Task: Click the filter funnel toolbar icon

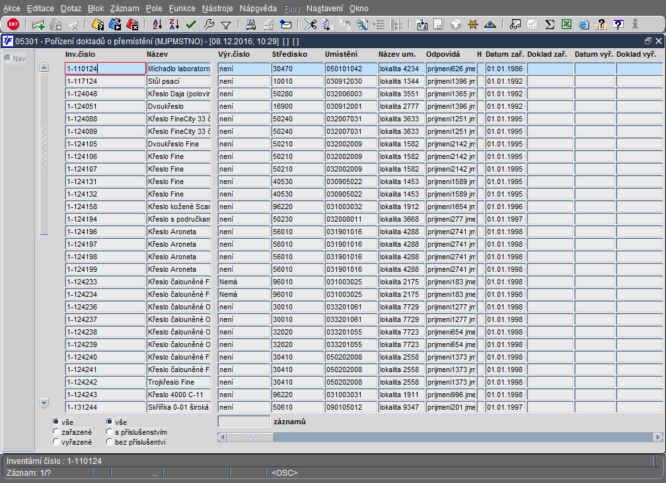Action: click(225, 24)
